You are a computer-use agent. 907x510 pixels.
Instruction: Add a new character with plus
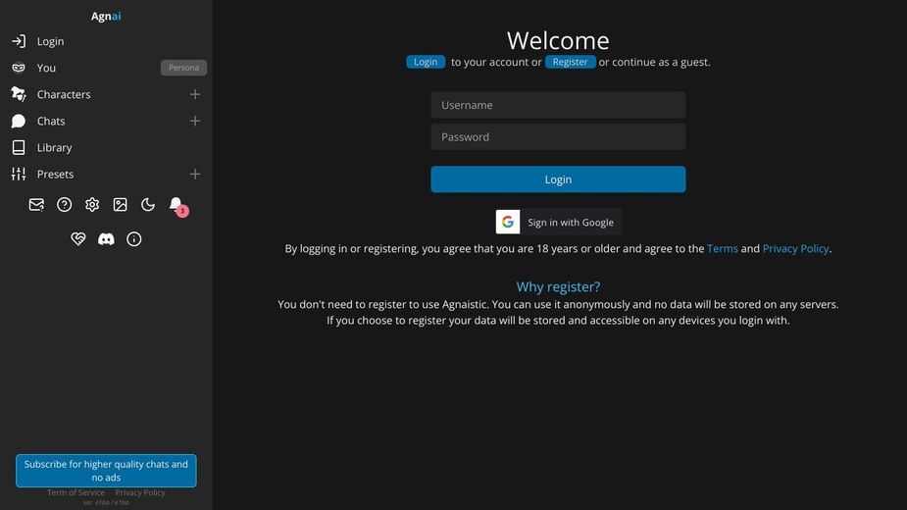tap(195, 94)
